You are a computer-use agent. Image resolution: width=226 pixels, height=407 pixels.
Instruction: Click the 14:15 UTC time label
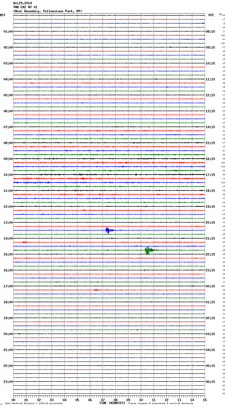point(210,127)
